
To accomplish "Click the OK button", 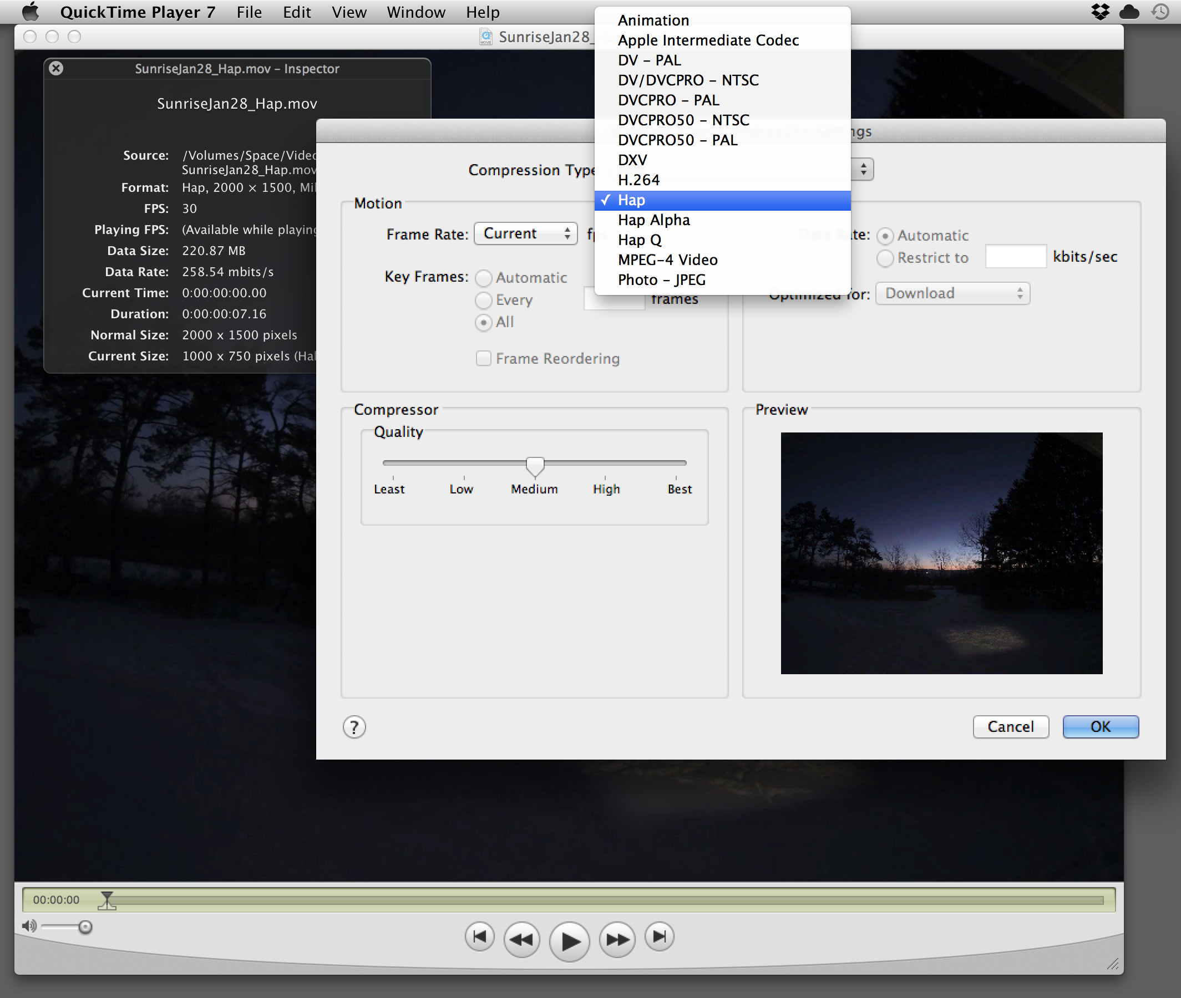I will [1100, 726].
